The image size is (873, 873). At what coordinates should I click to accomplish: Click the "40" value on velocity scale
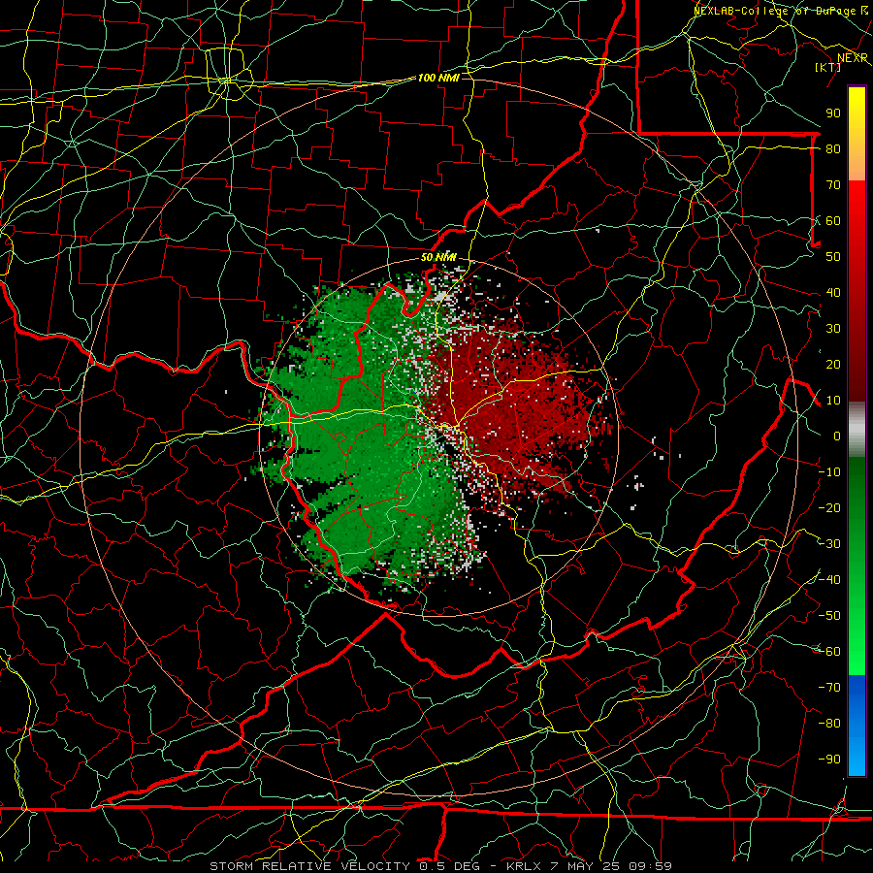tap(833, 292)
